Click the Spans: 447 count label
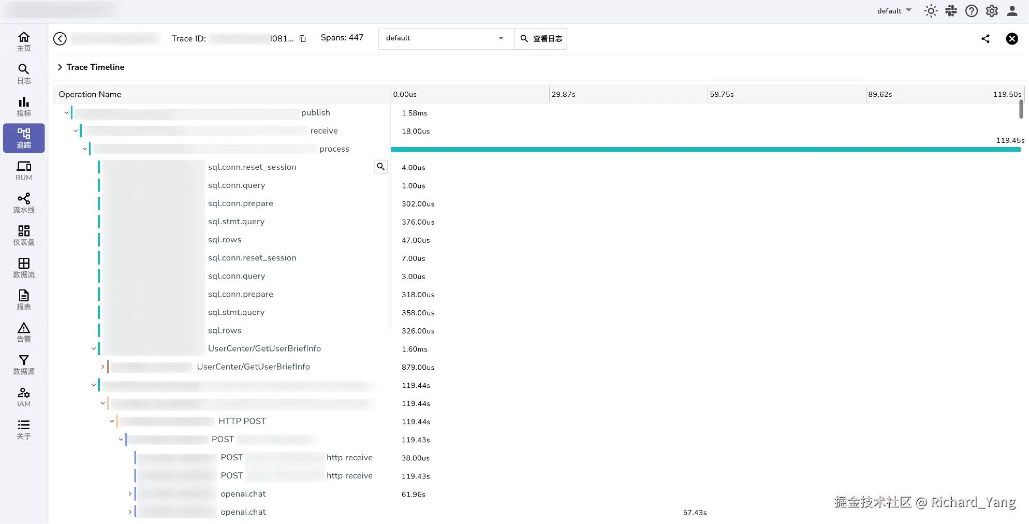The image size is (1029, 524). (342, 38)
